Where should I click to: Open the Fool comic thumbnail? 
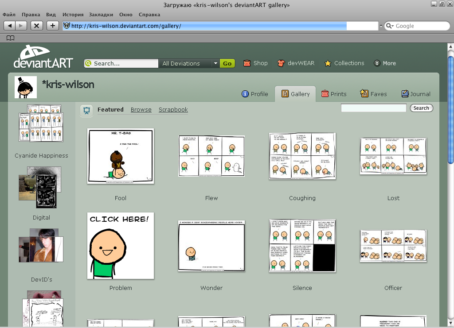(x=121, y=156)
